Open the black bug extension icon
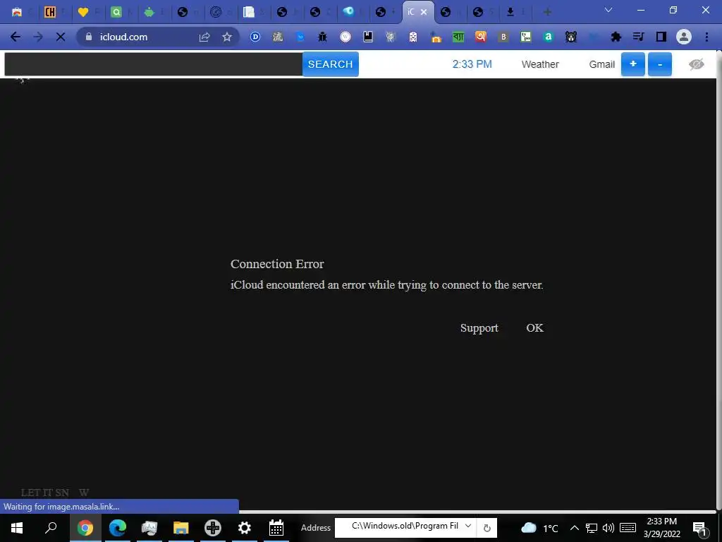 pyautogui.click(x=322, y=37)
